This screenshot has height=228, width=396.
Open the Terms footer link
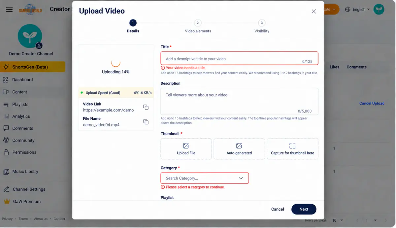(x=23, y=219)
